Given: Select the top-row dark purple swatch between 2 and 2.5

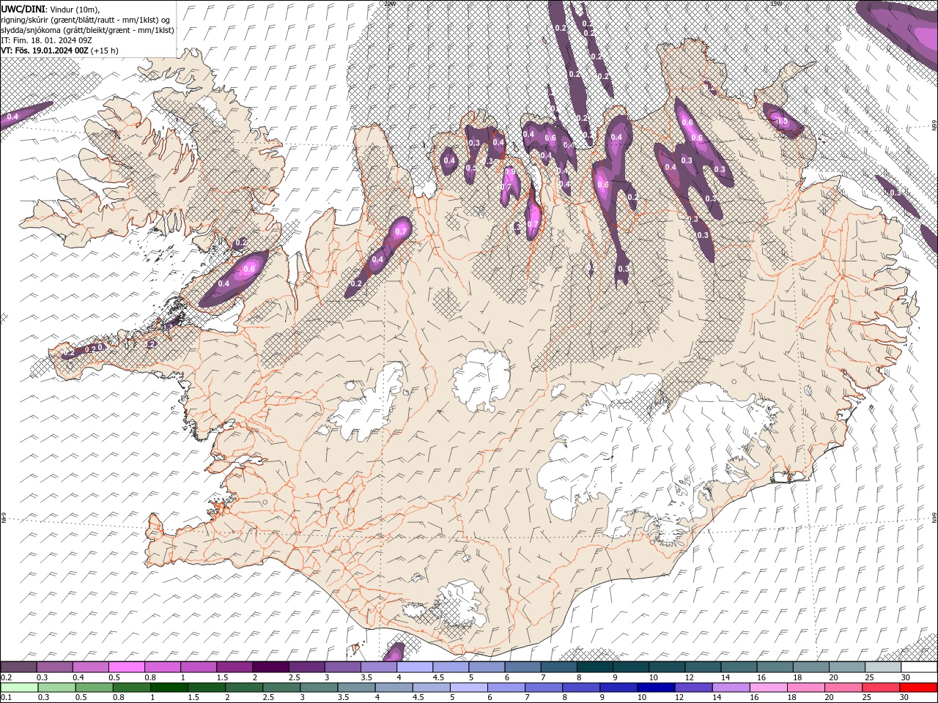Looking at the screenshot, I should pyautogui.click(x=270, y=667).
